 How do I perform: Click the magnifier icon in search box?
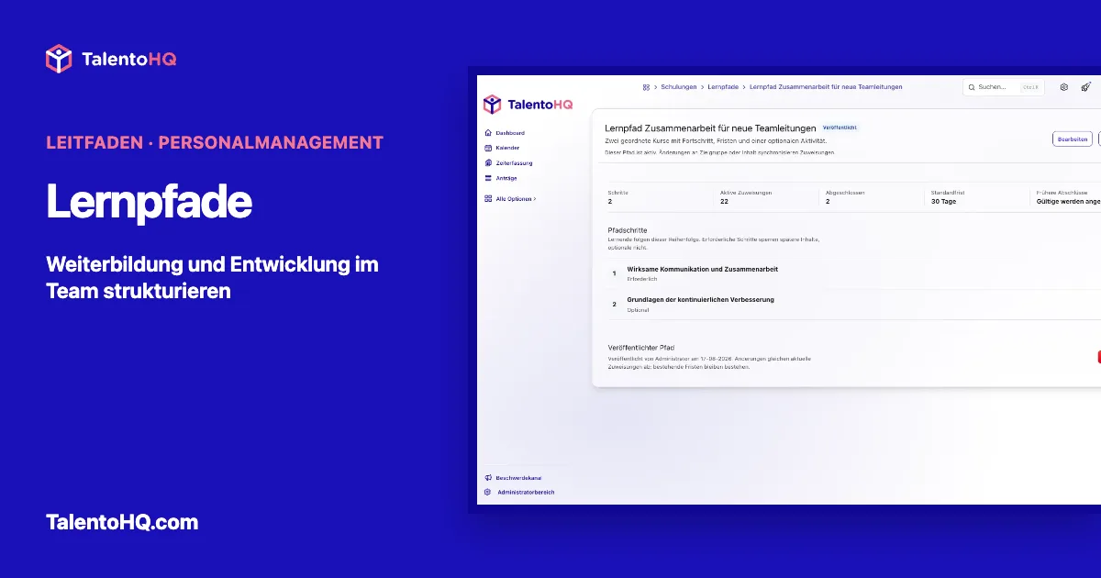(x=972, y=87)
